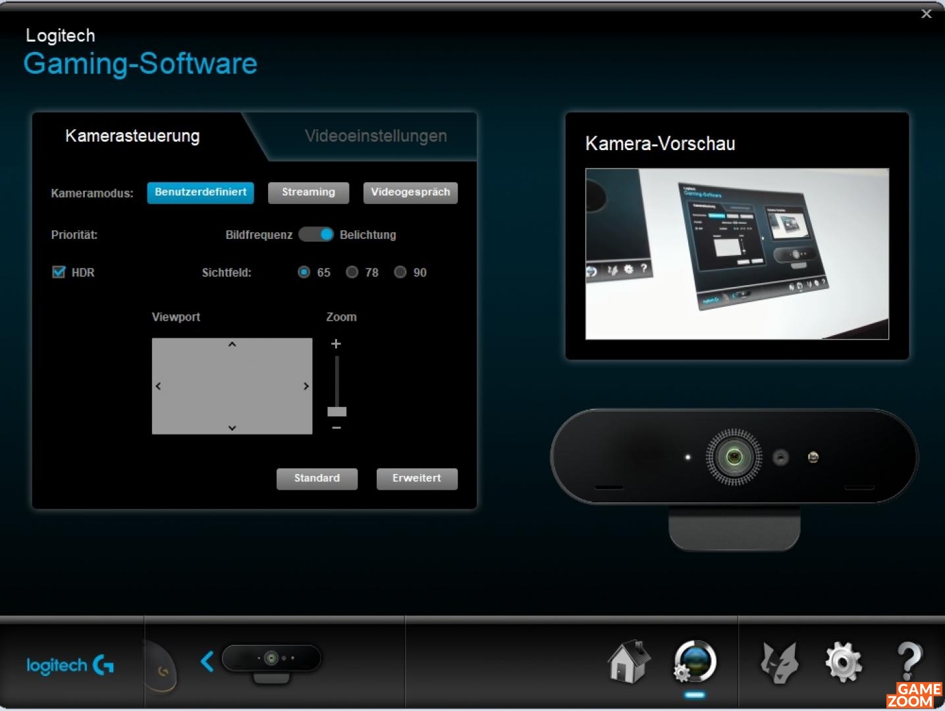Zoom in with the plus icon
The image size is (945, 711).
point(336,344)
